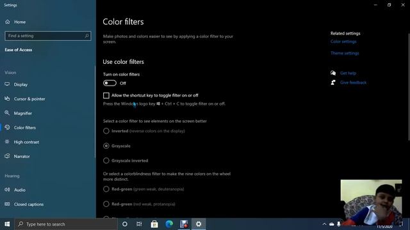Screen dimensions: 410x230
Task: Open the Theme settings link
Action: click(x=345, y=53)
